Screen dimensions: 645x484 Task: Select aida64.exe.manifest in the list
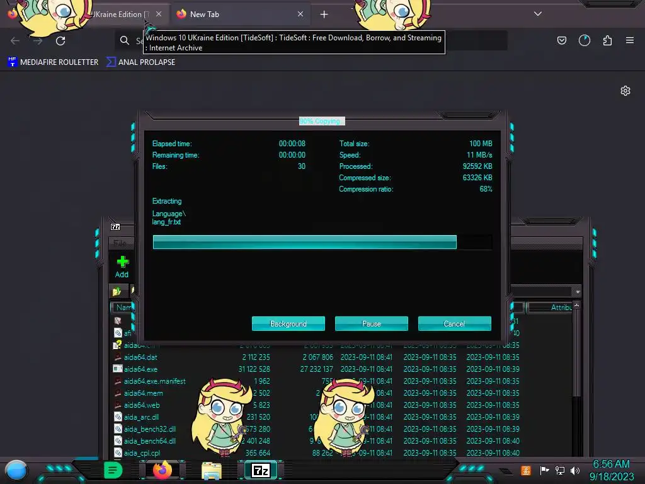(x=155, y=381)
